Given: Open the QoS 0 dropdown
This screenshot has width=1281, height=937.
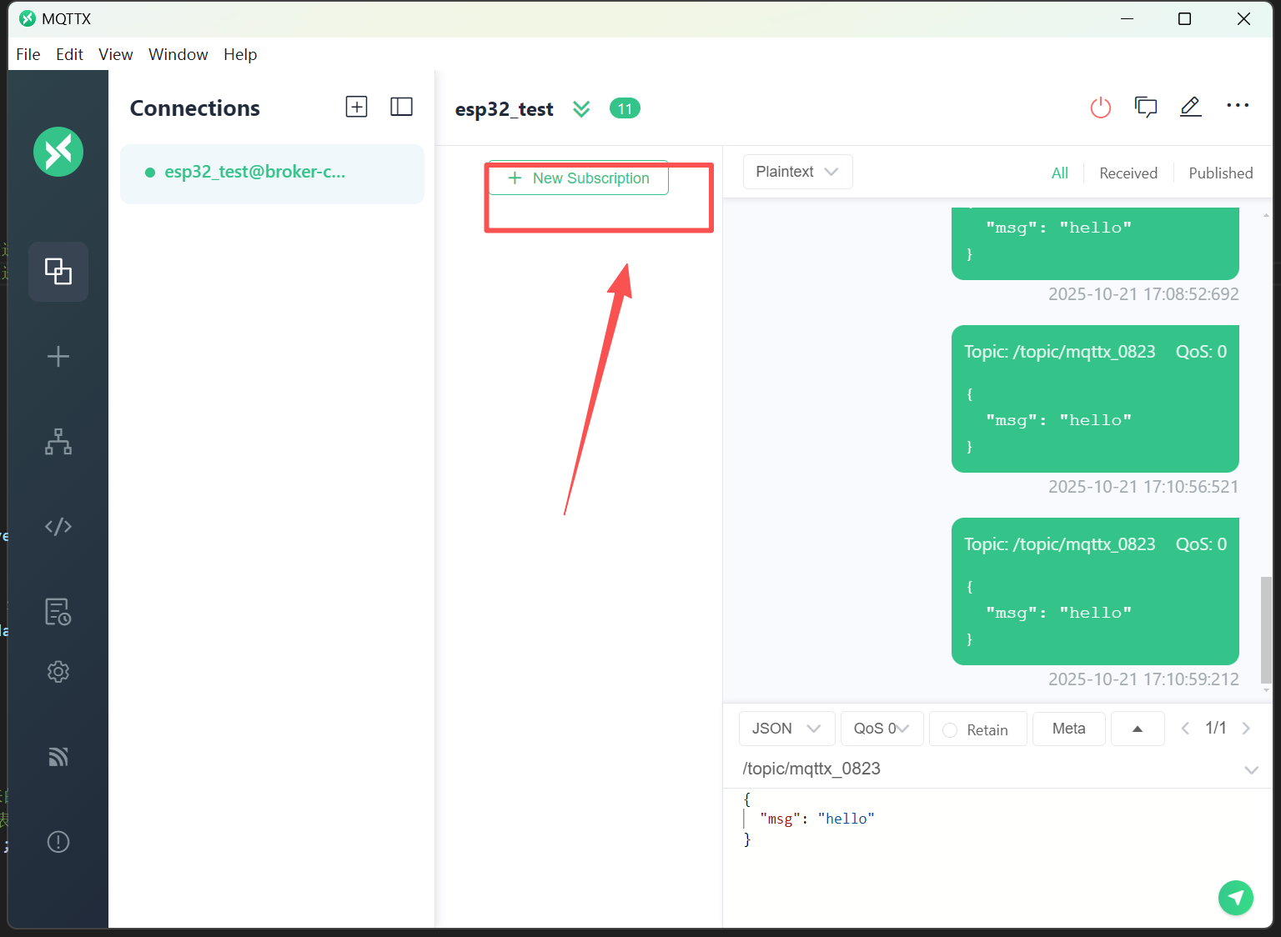Looking at the screenshot, I should [882, 729].
